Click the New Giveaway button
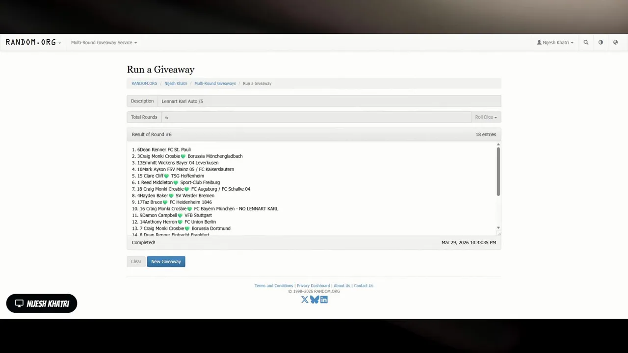 pyautogui.click(x=166, y=261)
